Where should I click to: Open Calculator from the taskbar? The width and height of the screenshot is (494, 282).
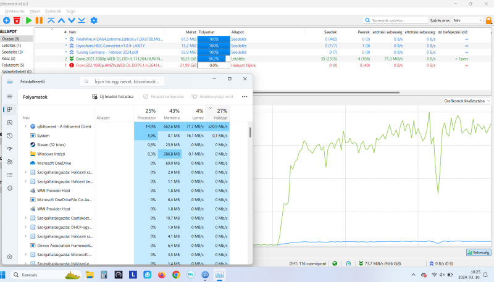coord(104,275)
